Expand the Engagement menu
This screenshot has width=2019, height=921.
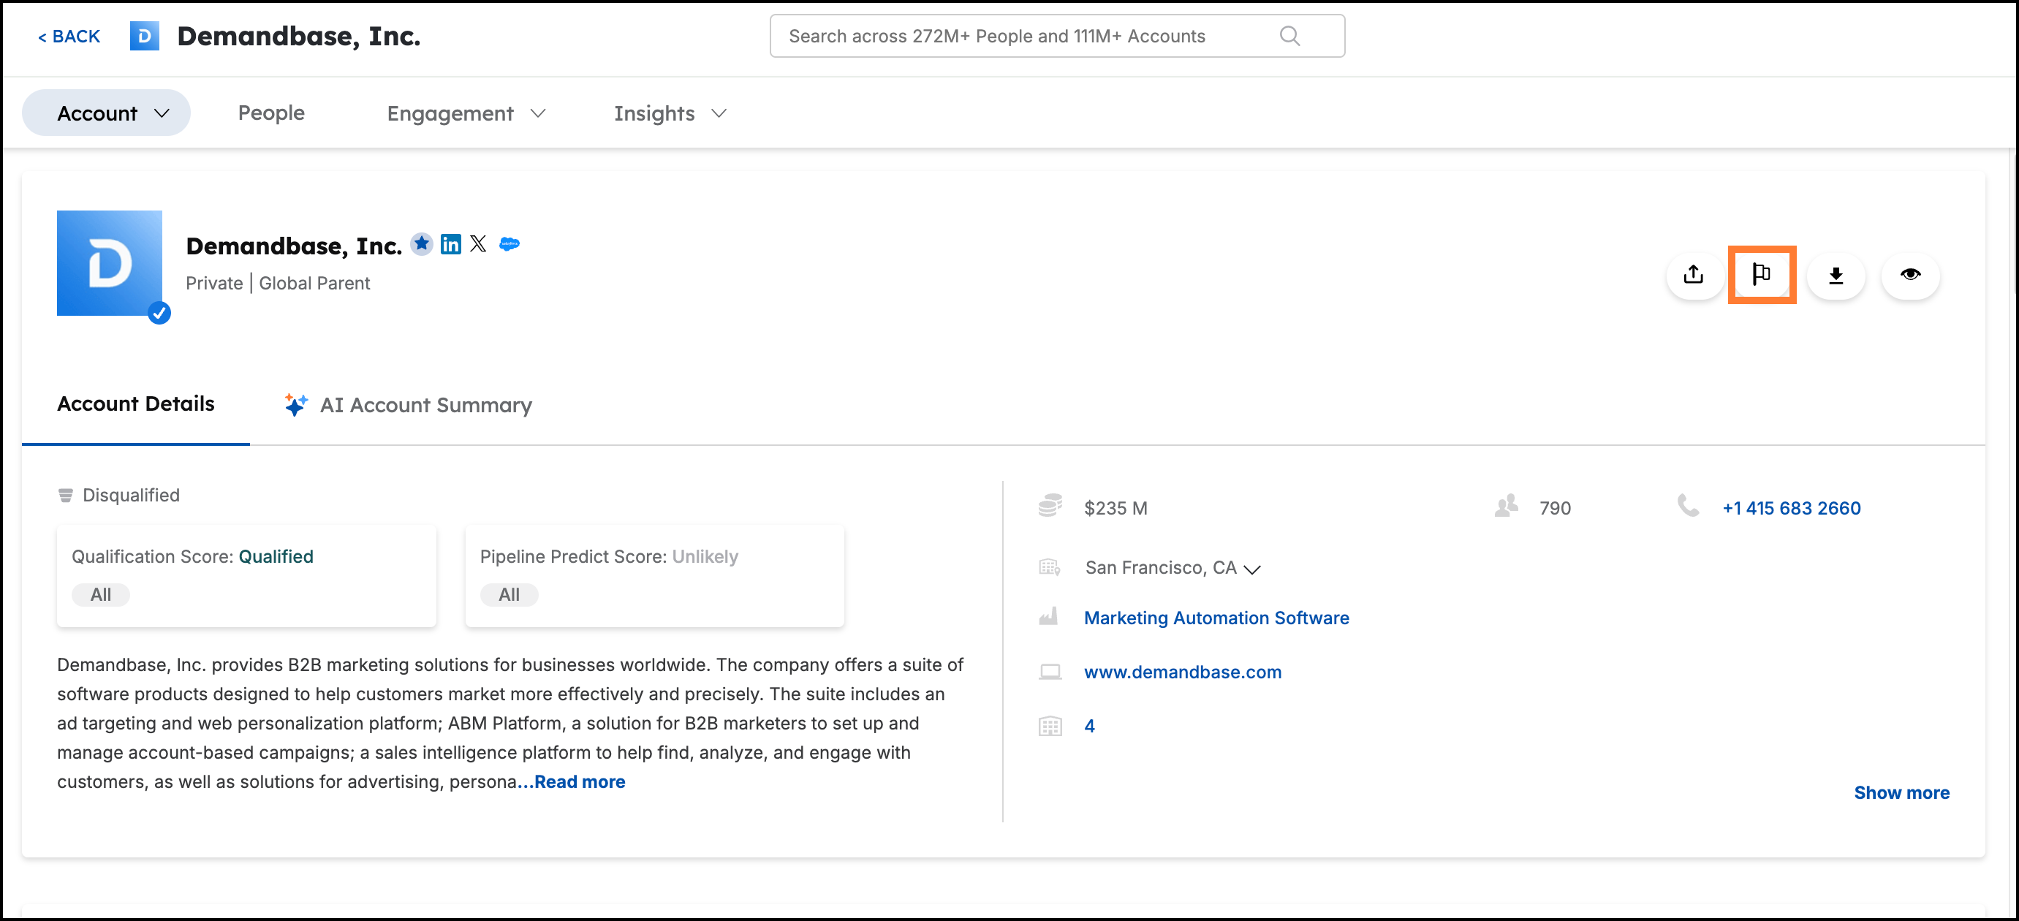[466, 115]
